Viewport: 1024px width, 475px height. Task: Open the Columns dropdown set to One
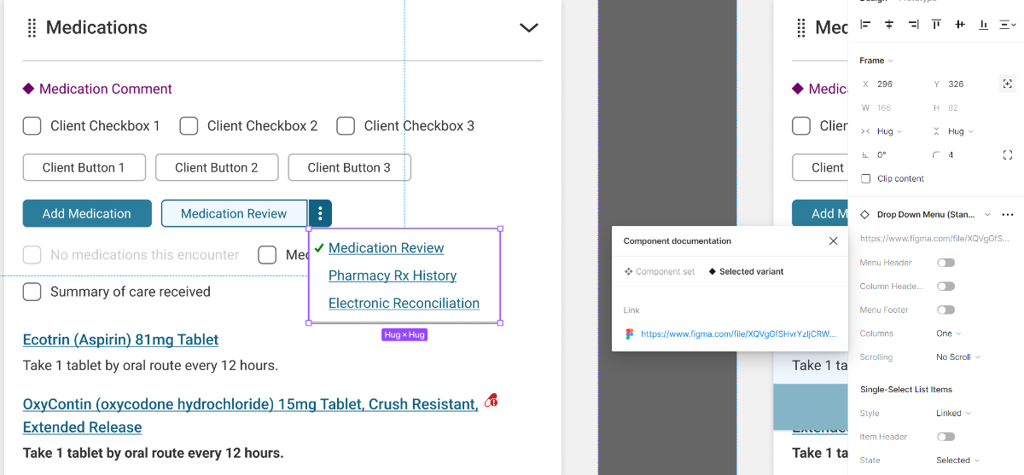click(x=948, y=333)
